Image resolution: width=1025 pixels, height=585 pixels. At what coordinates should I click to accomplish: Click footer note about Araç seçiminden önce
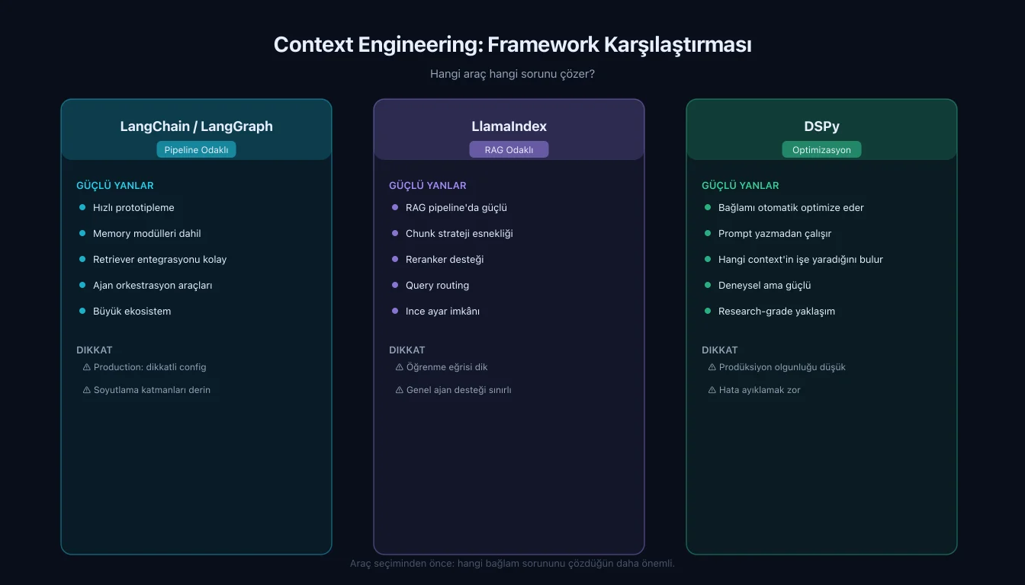(x=512, y=564)
